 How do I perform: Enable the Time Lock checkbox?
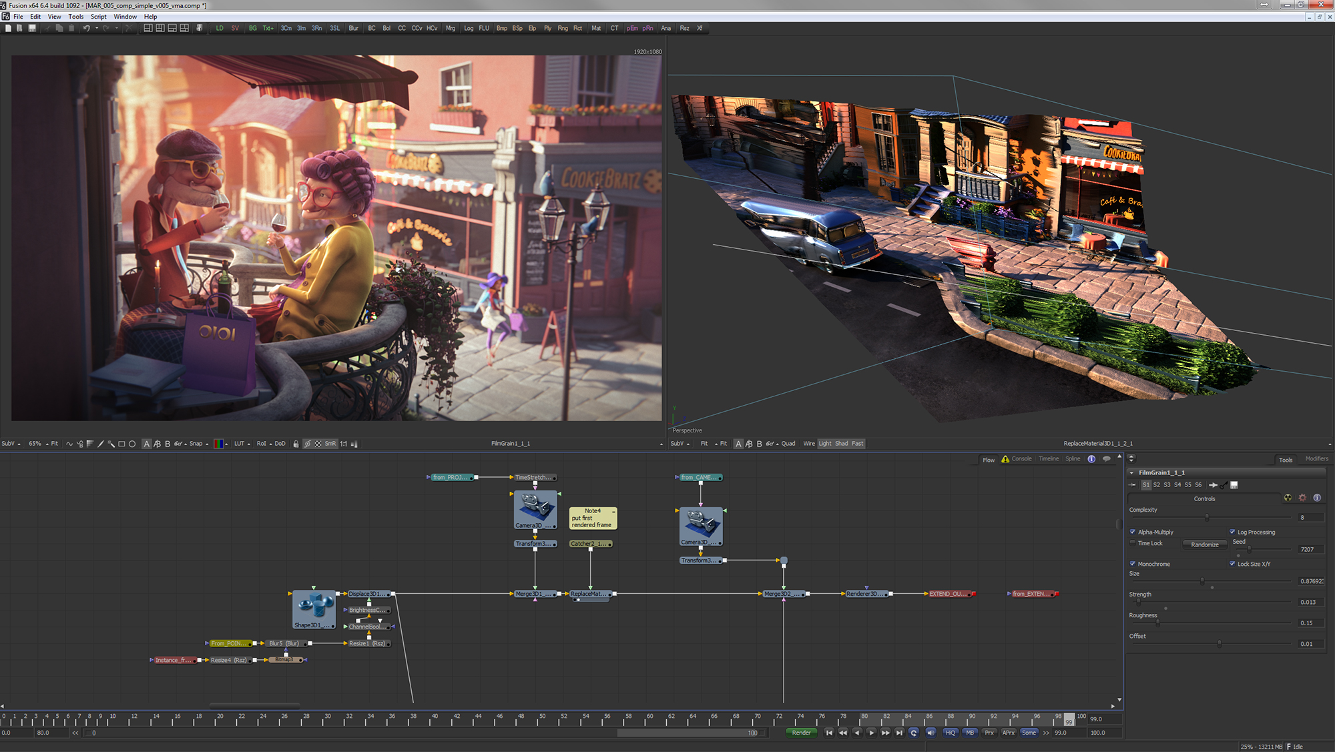1133,543
